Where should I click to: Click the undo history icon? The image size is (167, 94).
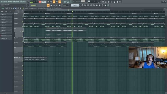(x=103, y=2)
